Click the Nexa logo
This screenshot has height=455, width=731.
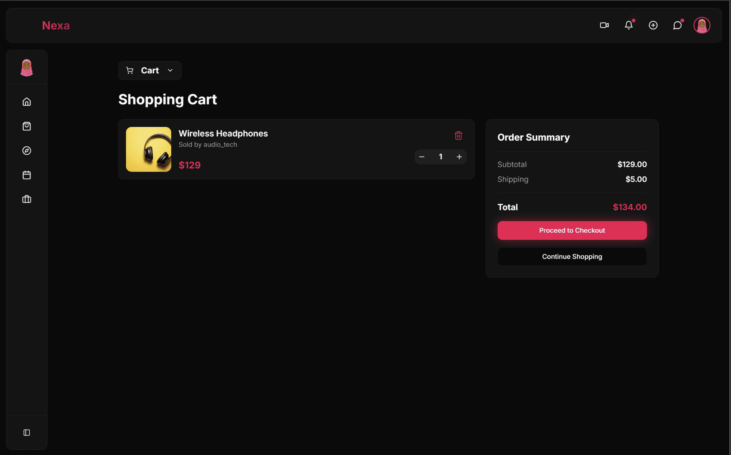[56, 25]
